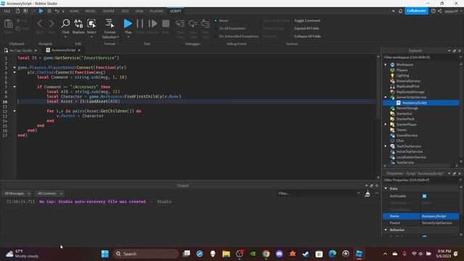464x261 pixels.
Task: Click the Resume button in the Test group
Action: (153, 24)
